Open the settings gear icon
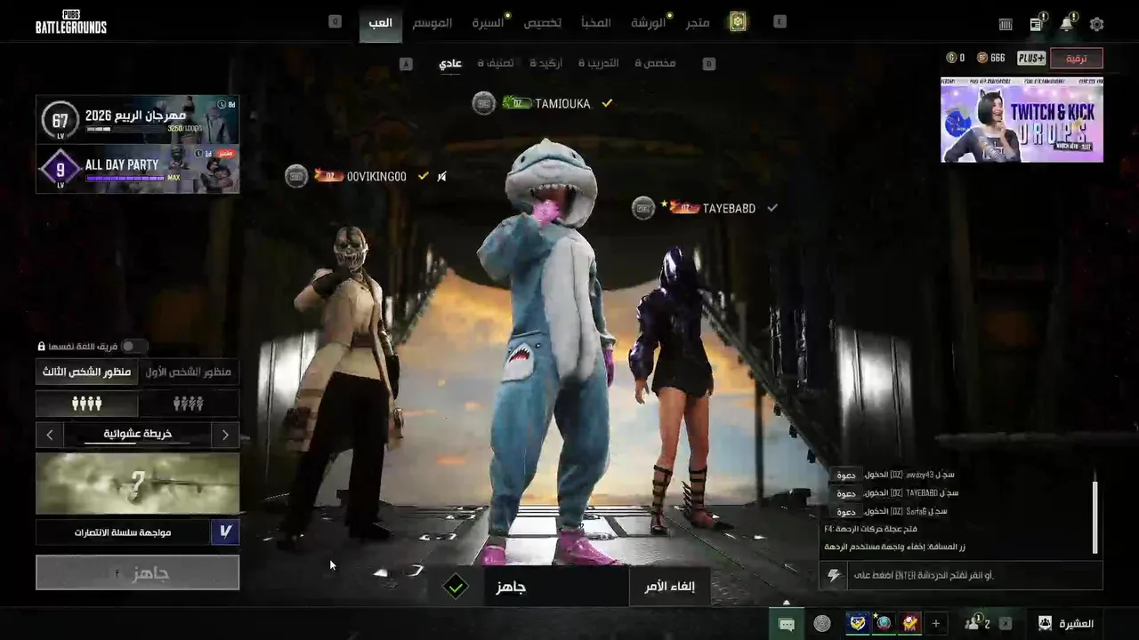The image size is (1139, 640). click(x=1096, y=25)
